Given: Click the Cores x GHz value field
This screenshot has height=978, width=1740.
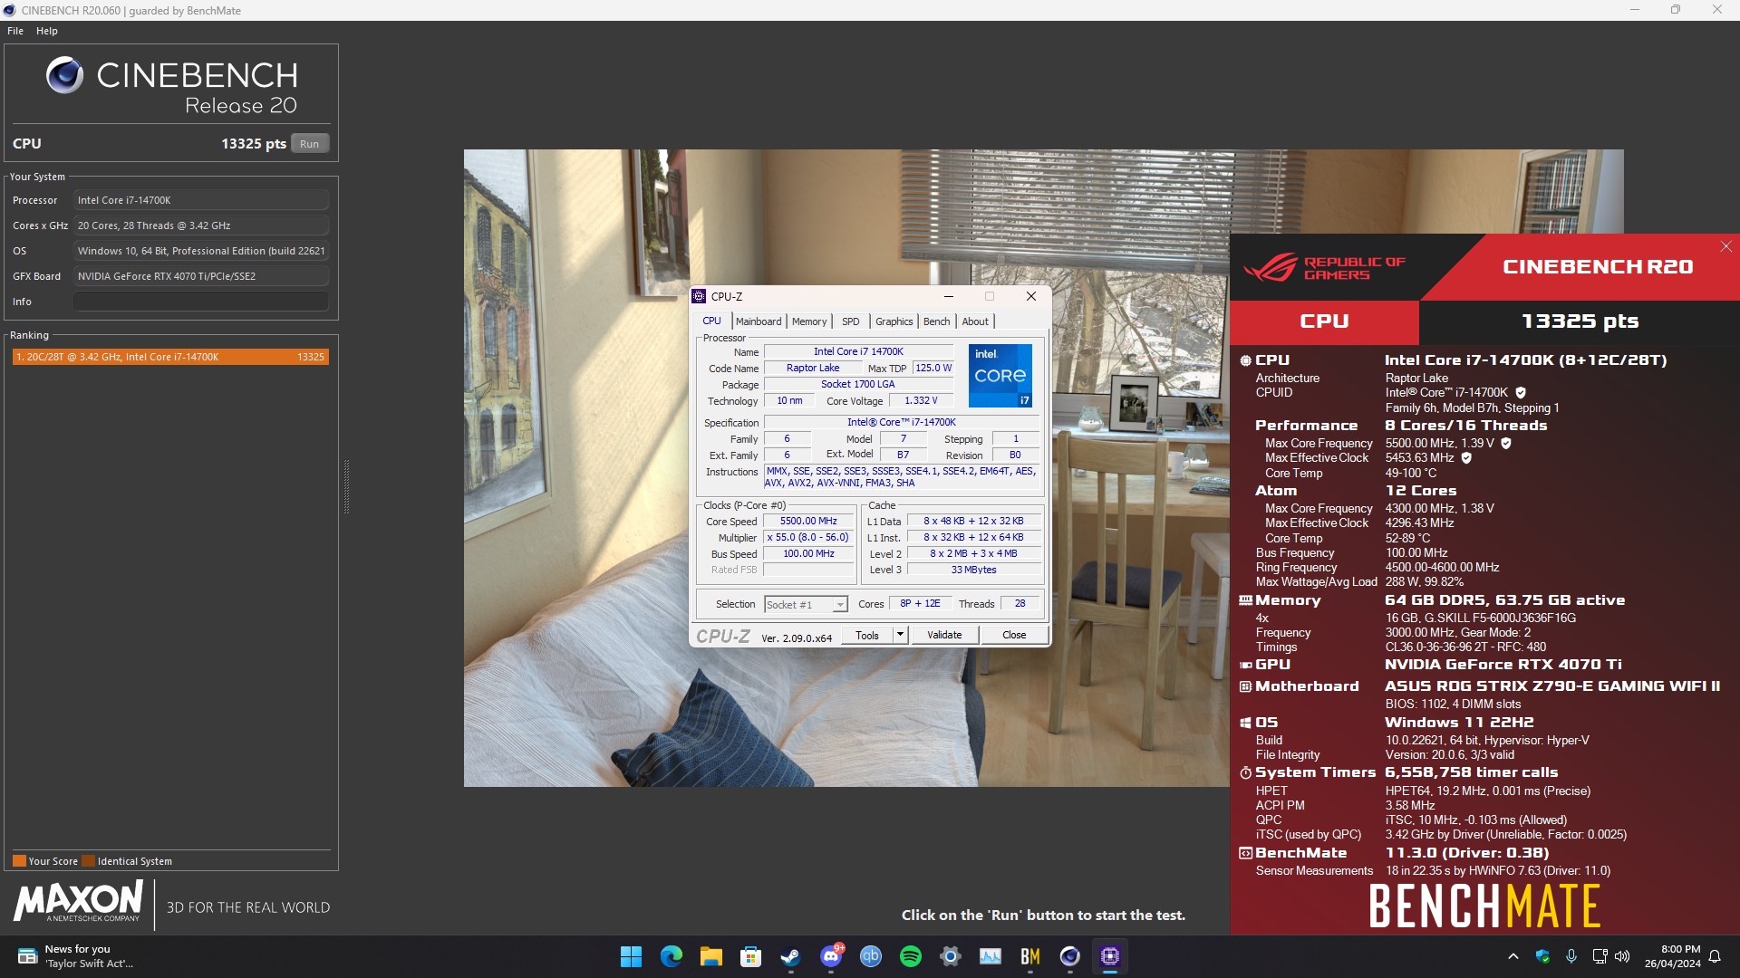Looking at the screenshot, I should click(x=201, y=225).
